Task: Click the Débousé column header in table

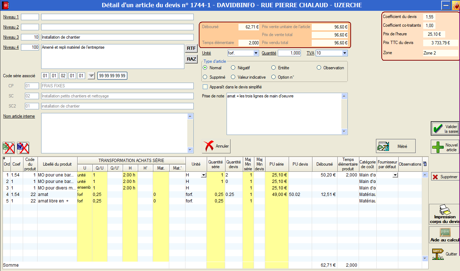Action: (x=324, y=164)
